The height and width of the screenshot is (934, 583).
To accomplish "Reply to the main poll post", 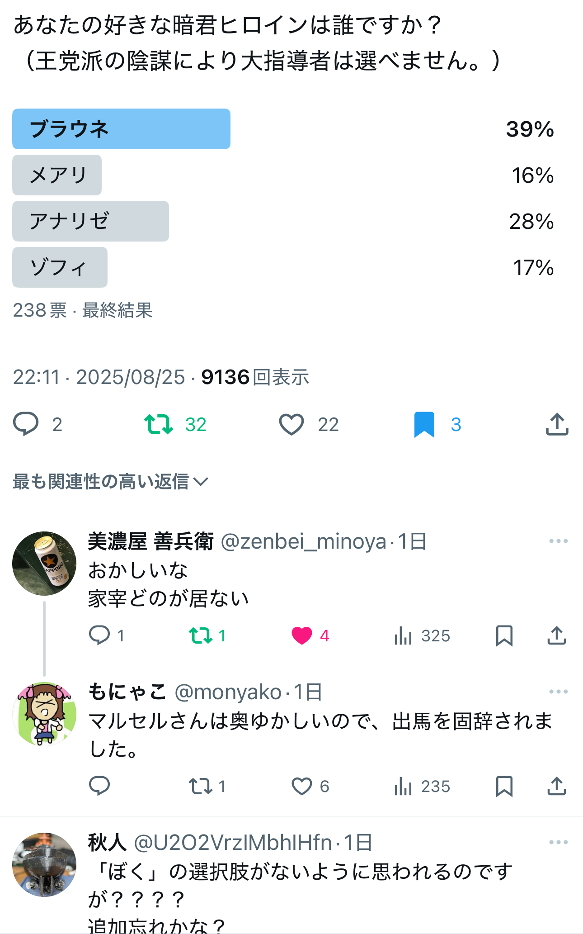I will tap(26, 424).
